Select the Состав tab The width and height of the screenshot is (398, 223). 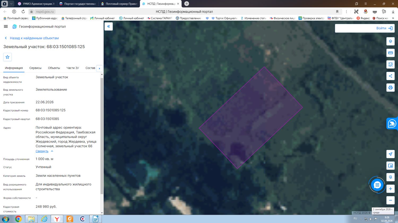click(x=90, y=68)
